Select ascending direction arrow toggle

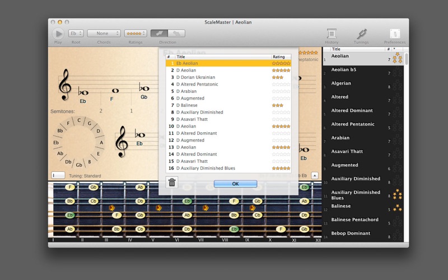click(x=159, y=34)
